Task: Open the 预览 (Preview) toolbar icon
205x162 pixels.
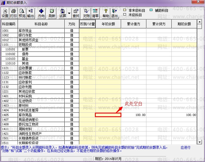Action: (x=22, y=13)
